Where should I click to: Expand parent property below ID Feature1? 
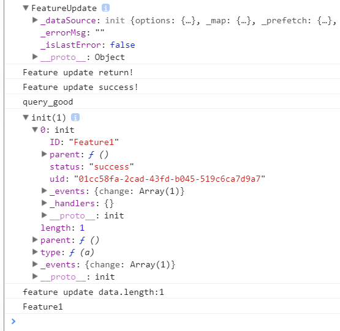point(44,154)
